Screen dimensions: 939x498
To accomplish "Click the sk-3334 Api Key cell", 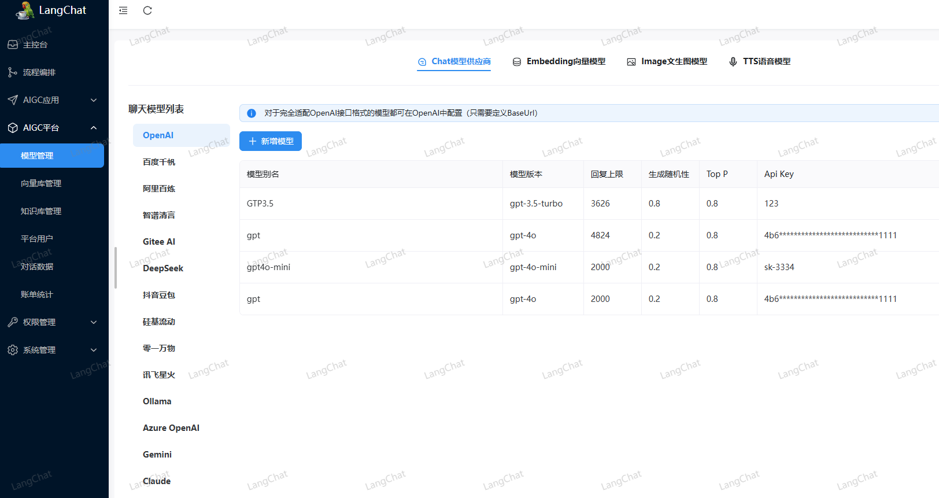I will coord(848,267).
